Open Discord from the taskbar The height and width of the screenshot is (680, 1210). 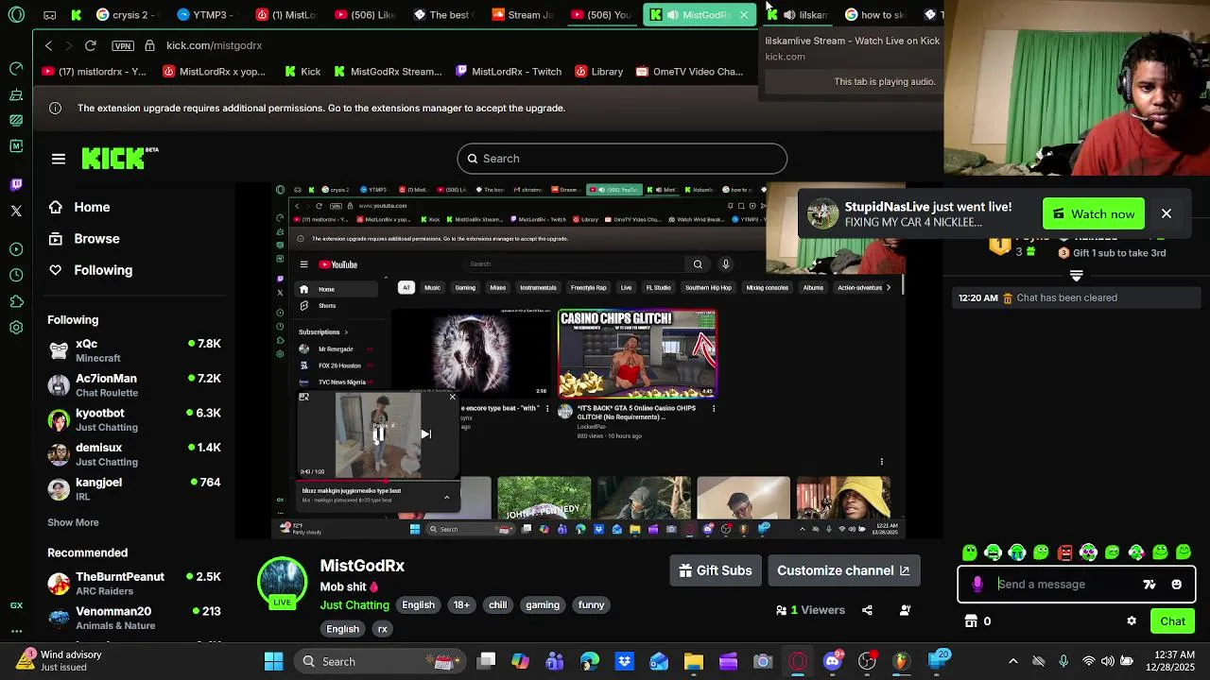[832, 661]
